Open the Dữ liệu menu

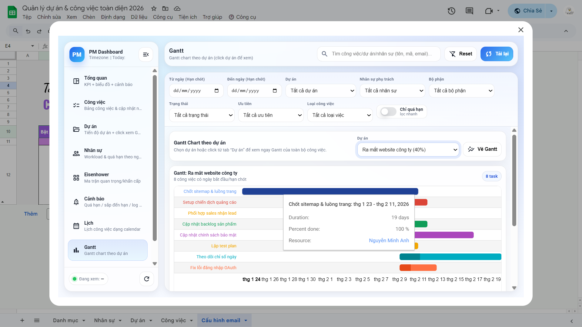click(139, 17)
